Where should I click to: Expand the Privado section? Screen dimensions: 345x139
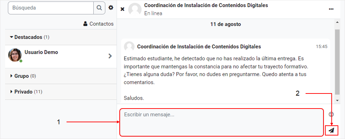(x=26, y=92)
